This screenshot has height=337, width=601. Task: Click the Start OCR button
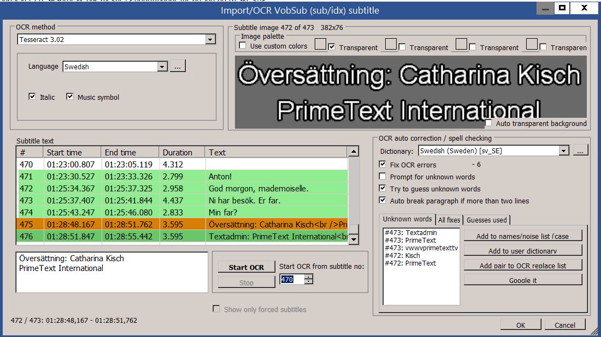pyautogui.click(x=246, y=267)
